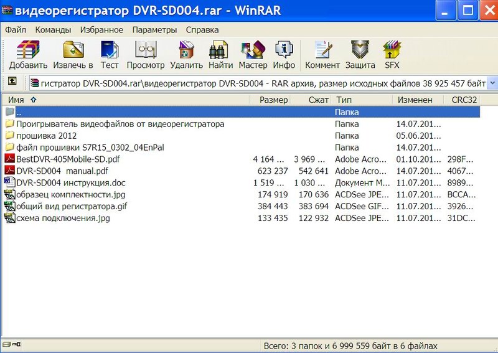The image size is (498, 353).
Task: Click type cell Документ M...
Action: 362,182
